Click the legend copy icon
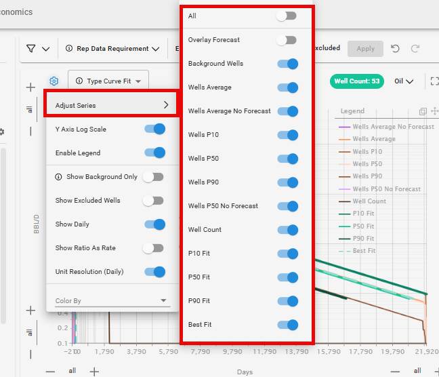Image resolution: width=439 pixels, height=377 pixels. (423, 111)
